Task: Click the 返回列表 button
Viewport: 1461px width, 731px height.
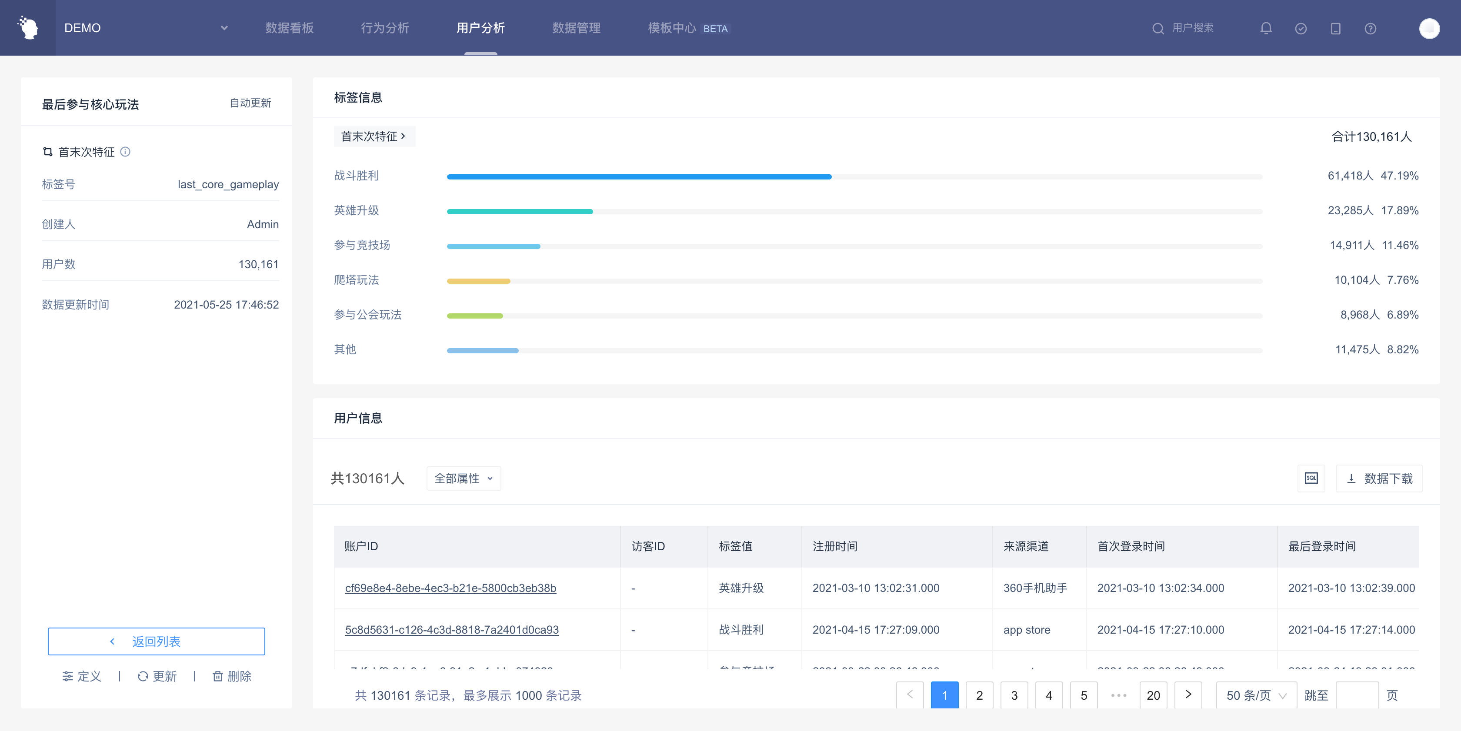Action: tap(156, 641)
